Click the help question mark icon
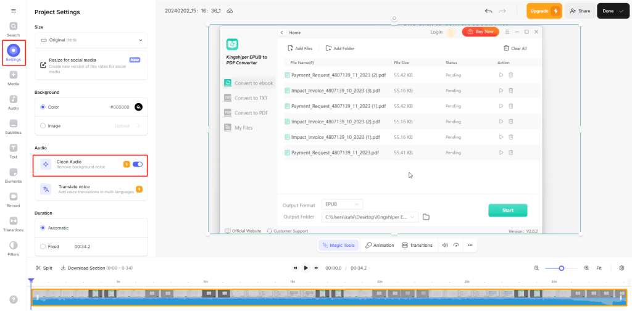This screenshot has width=632, height=311. 14,299
